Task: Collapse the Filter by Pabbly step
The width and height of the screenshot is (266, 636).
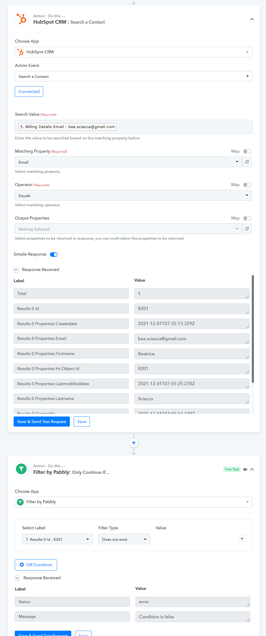Action: pyautogui.click(x=252, y=469)
